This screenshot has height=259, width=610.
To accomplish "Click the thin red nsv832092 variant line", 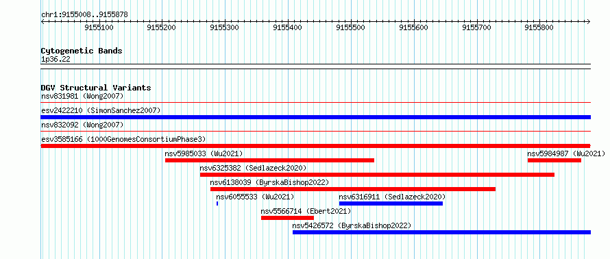I will tap(315, 132).
